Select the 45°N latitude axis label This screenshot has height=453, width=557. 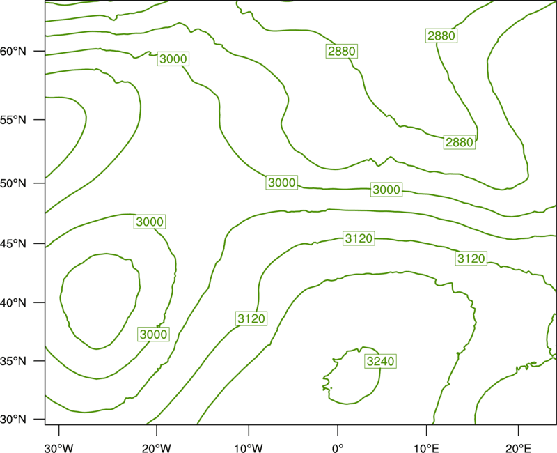(x=13, y=244)
